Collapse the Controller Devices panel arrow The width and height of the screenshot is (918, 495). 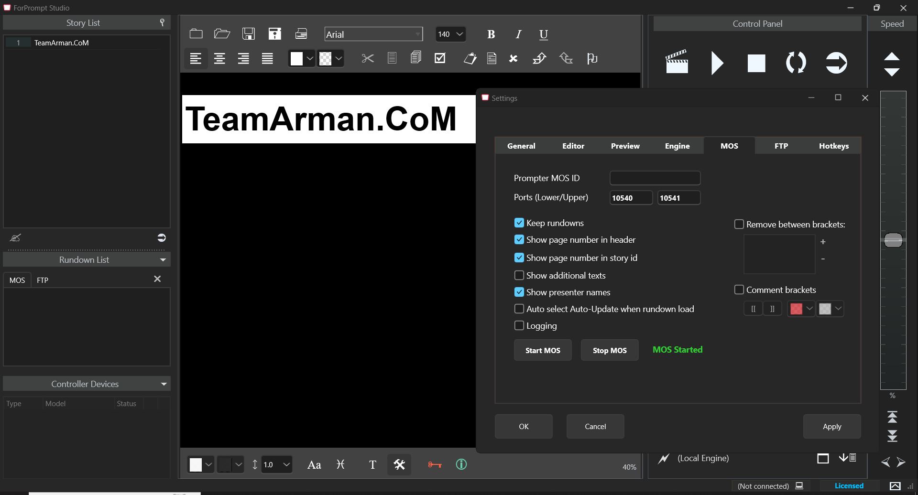(x=164, y=384)
